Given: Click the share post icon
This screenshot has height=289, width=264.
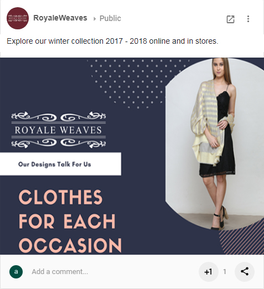Looking at the screenshot, I should click(x=245, y=272).
